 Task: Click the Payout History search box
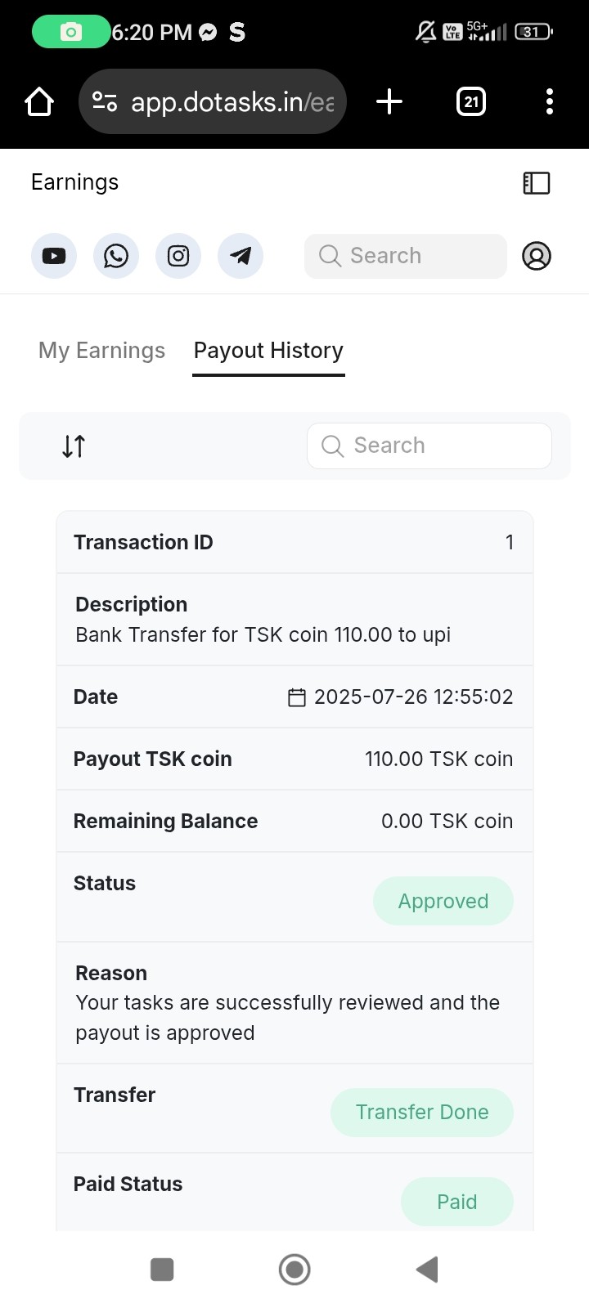(x=429, y=446)
